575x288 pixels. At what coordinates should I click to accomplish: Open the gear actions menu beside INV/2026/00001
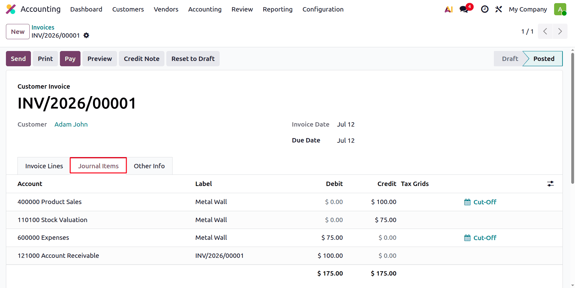click(86, 35)
